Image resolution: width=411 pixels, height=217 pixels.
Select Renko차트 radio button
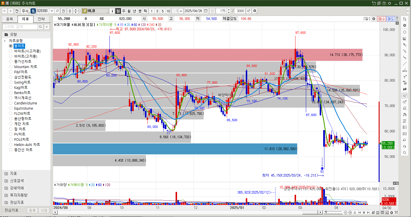(11, 93)
